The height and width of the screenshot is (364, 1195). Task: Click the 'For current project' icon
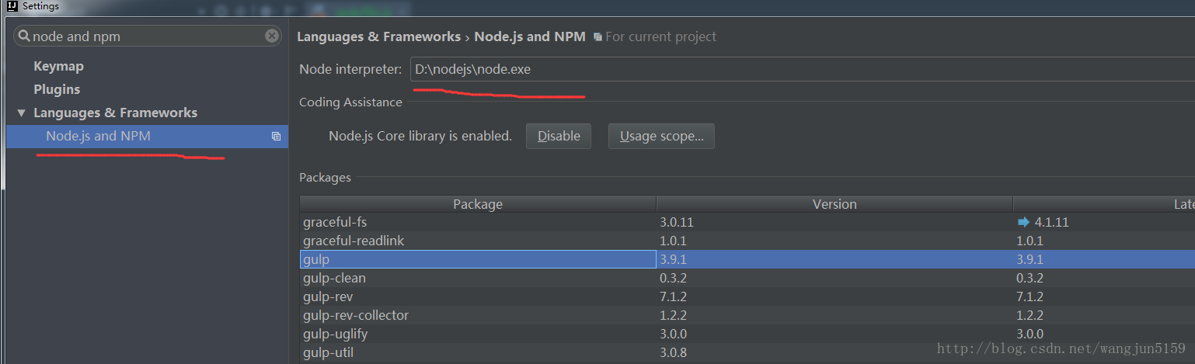597,37
